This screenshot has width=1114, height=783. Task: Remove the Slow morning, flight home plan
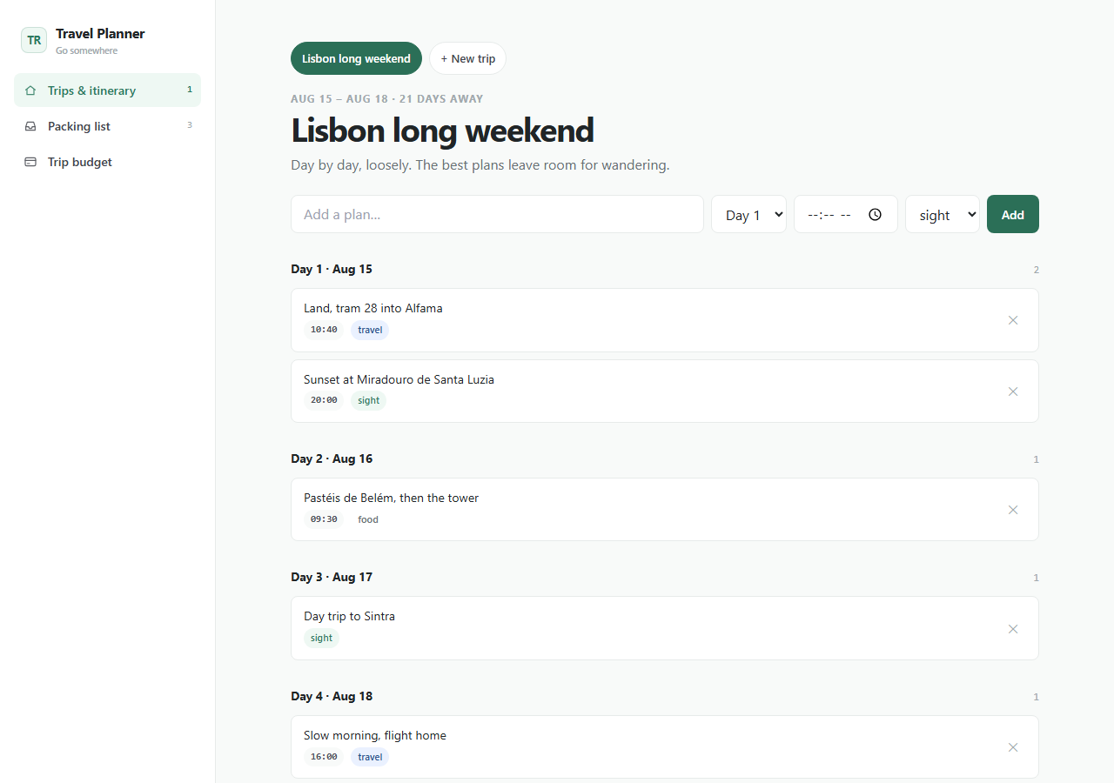click(1013, 747)
